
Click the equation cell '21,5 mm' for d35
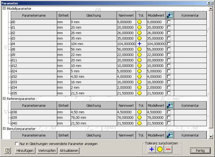point(94,93)
